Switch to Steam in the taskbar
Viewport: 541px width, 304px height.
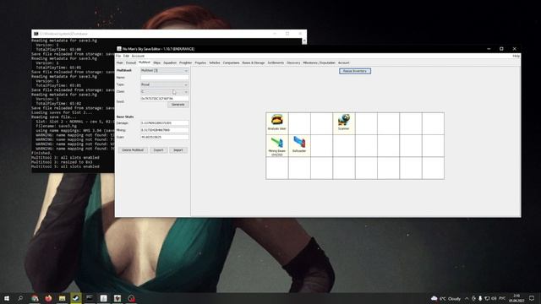[76, 298]
